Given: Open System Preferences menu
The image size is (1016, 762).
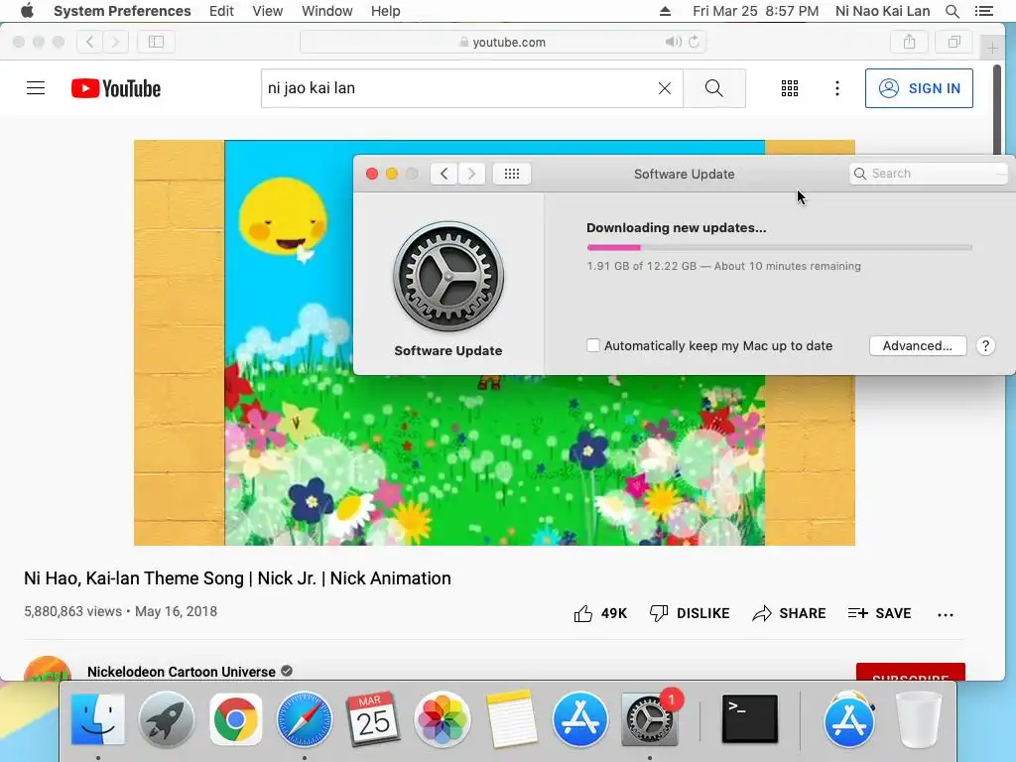Looking at the screenshot, I should (122, 11).
